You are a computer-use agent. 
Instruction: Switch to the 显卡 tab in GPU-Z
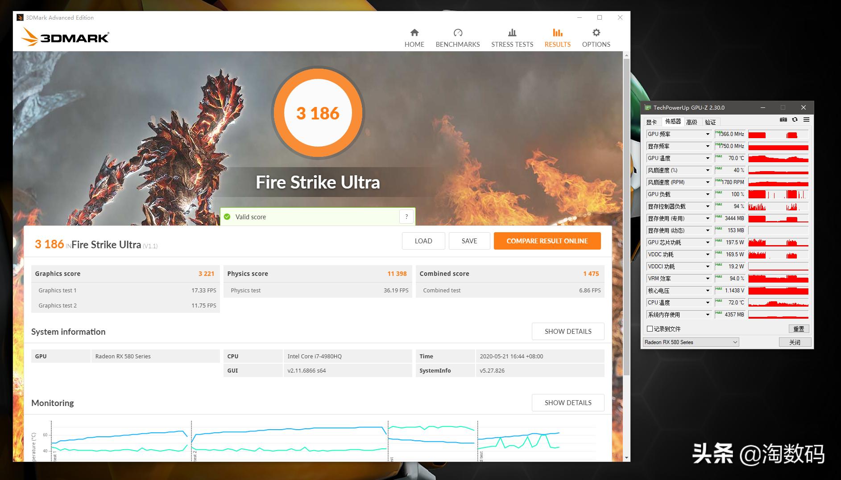tap(652, 122)
